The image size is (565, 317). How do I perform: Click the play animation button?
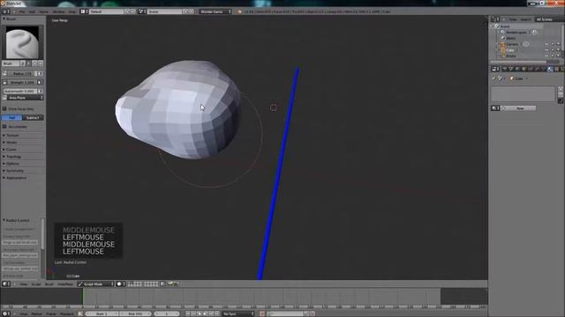click(x=205, y=313)
